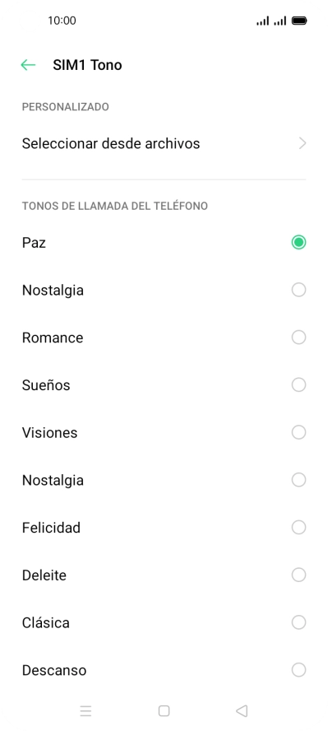Viewport: 328px width, 731px height.
Task: Tap the first SIM signal strength icon
Action: click(263, 21)
